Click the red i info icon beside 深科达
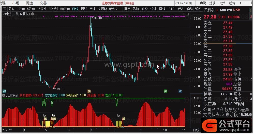 point(217,10)
